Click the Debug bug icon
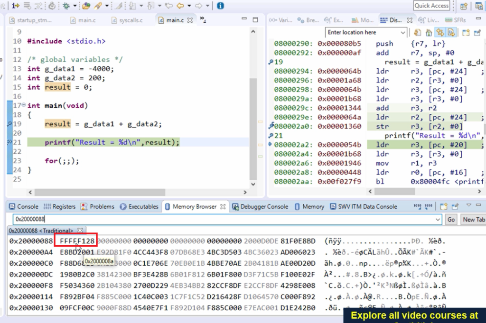The image size is (486, 323). click(x=66, y=6)
